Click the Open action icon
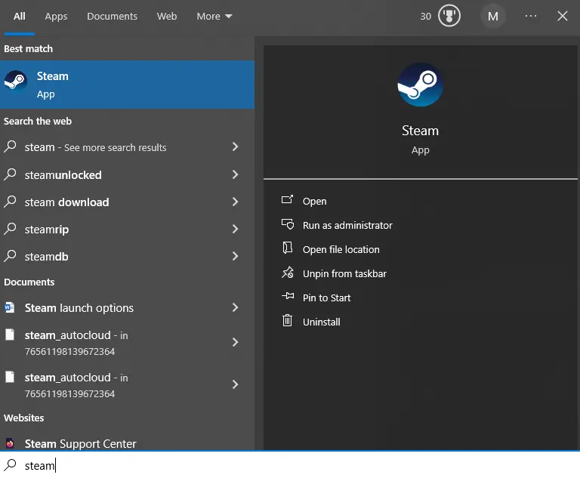This screenshot has width=580, height=478. (x=288, y=200)
